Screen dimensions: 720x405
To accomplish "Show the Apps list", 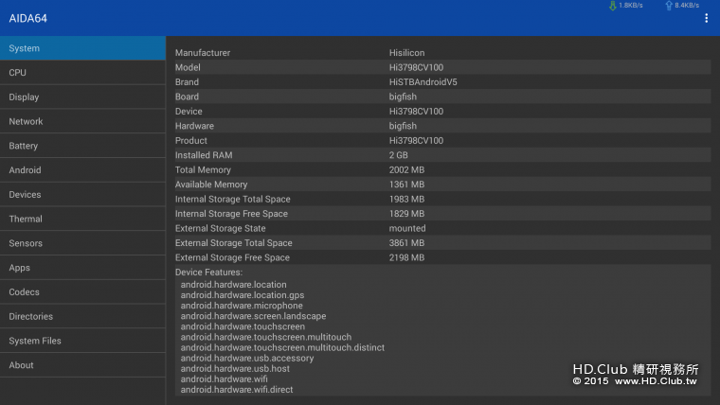I will pos(82,268).
